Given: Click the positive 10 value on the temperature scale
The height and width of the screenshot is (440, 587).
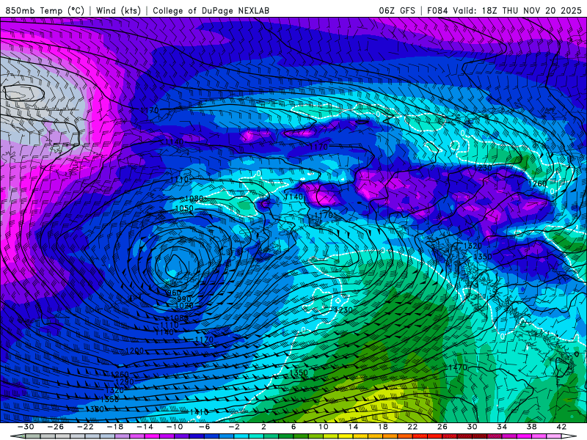Looking at the screenshot, I should [324, 427].
